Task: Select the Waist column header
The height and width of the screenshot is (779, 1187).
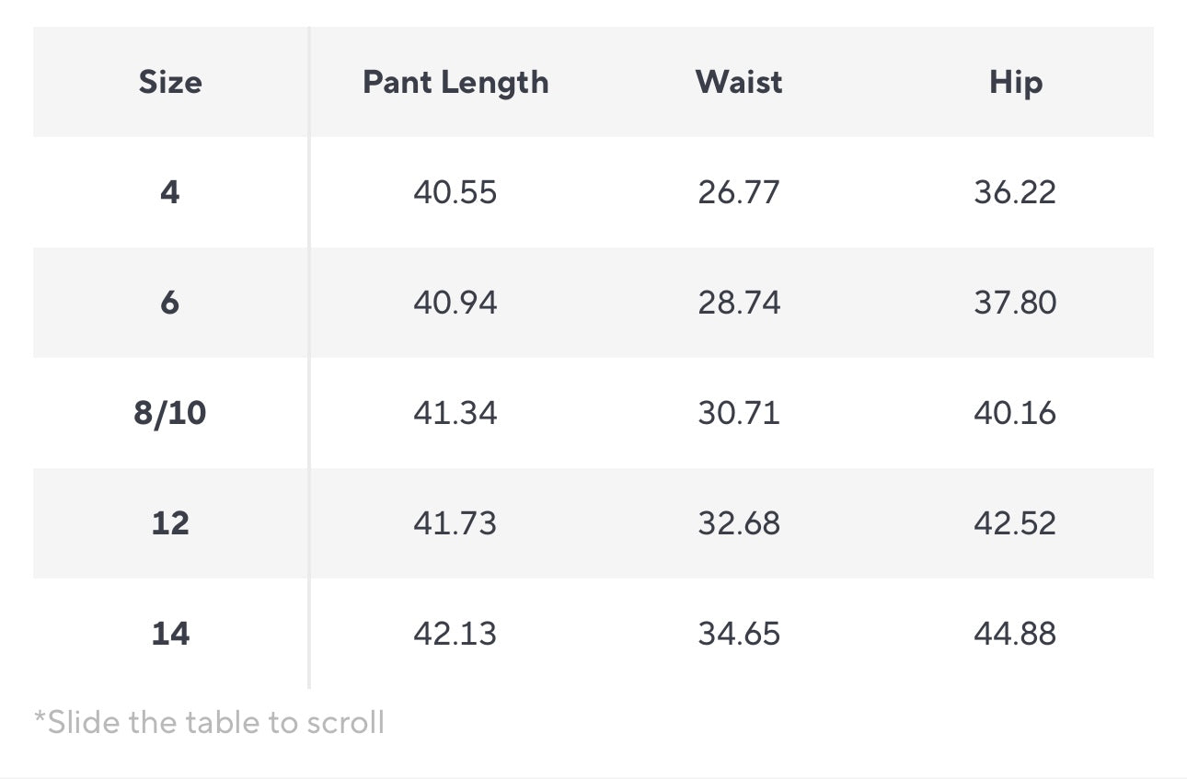Action: coord(739,83)
